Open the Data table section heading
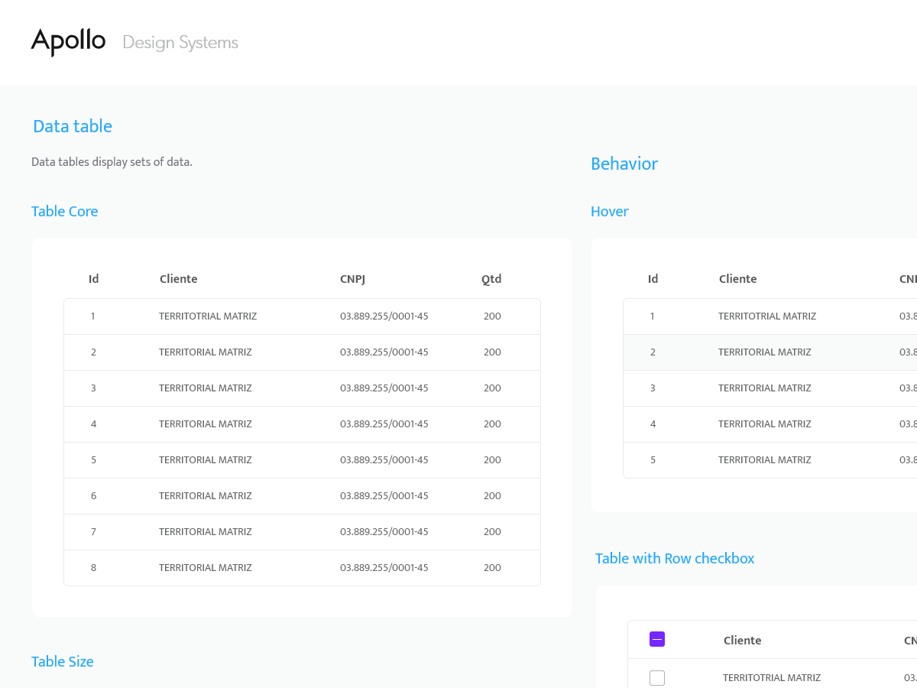This screenshot has height=688, width=917. coord(73,126)
